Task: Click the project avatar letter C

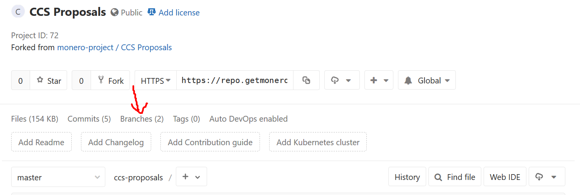Action: tap(18, 12)
